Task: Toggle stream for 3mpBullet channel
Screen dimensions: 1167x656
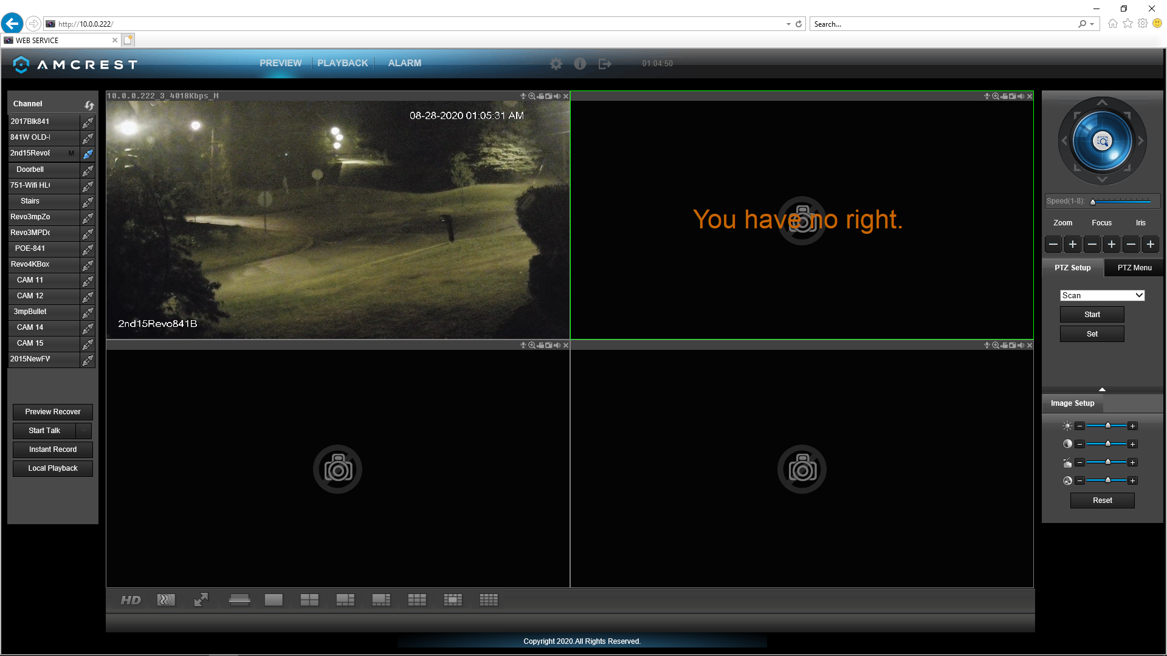Action: click(x=88, y=312)
